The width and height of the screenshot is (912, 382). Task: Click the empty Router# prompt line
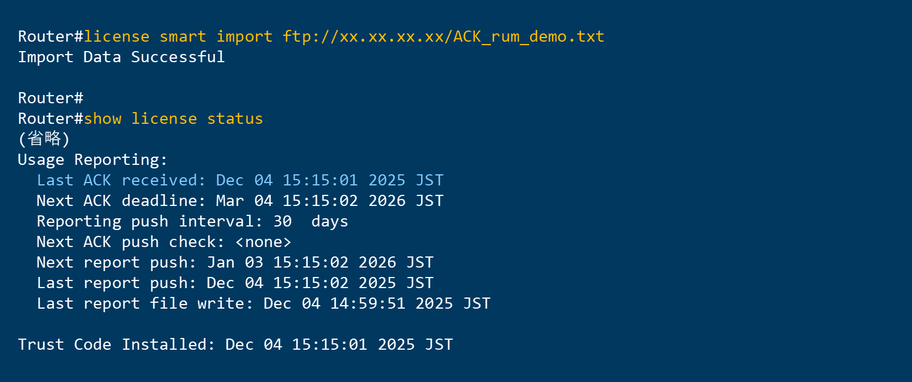(51, 98)
